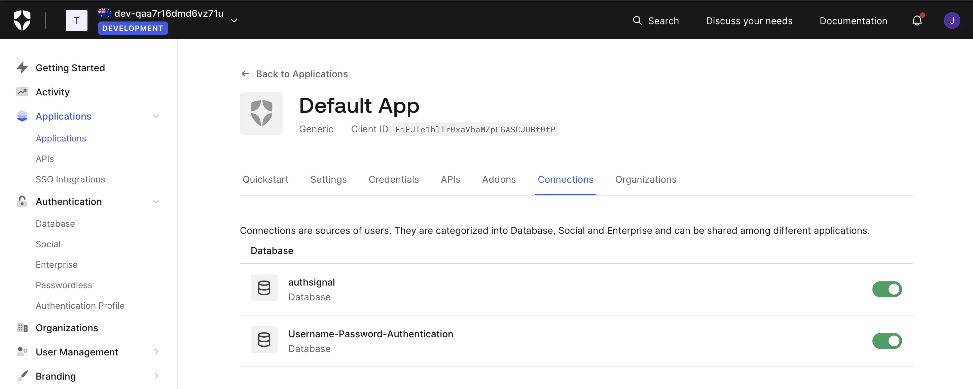
Task: Expand the Branding section
Action: [x=156, y=376]
